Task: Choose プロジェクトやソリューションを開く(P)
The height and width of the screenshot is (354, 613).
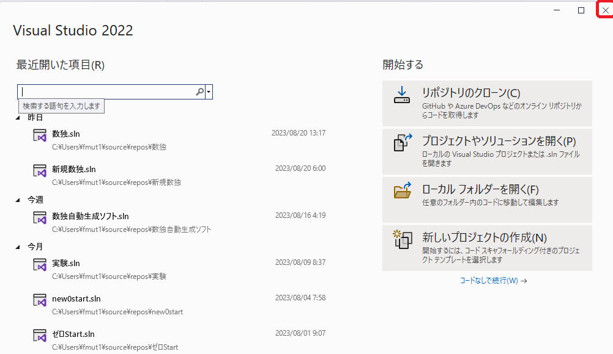Action: click(487, 151)
